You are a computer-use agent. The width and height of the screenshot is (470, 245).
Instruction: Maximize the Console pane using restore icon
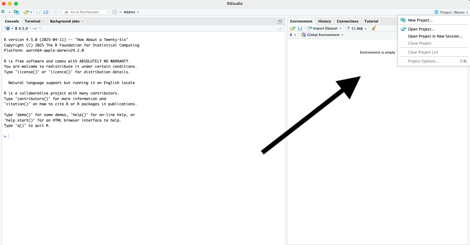(x=280, y=22)
